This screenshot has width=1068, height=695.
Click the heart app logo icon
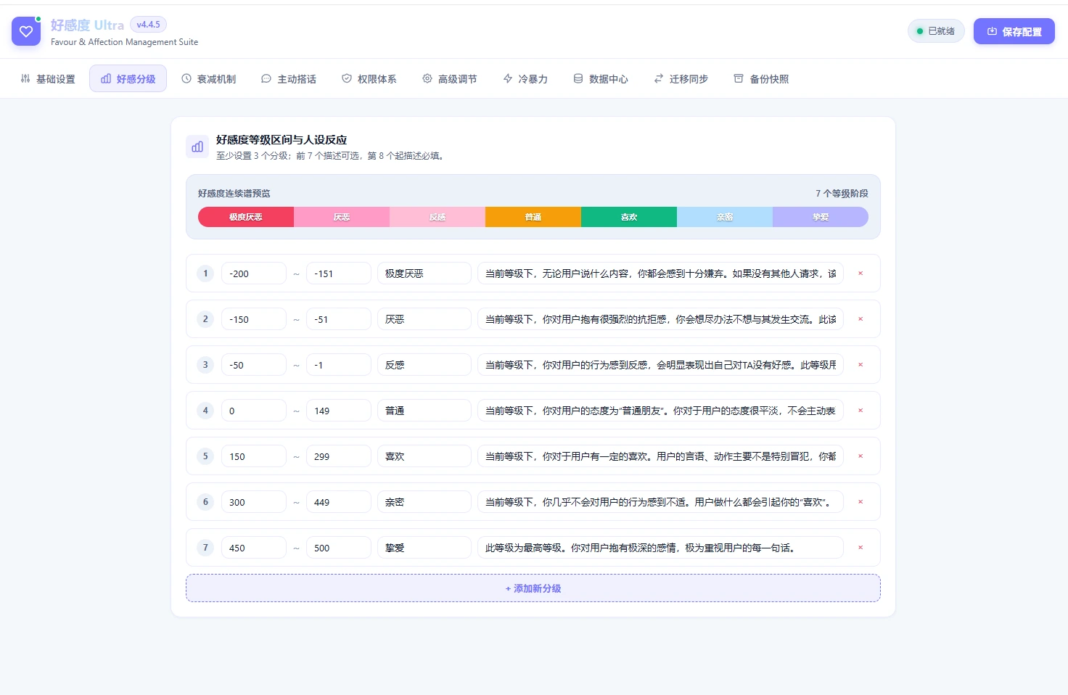[26, 31]
